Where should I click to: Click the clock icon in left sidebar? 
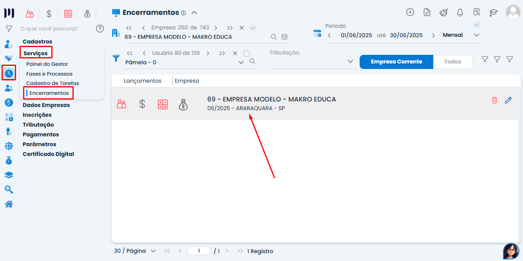(x=9, y=73)
